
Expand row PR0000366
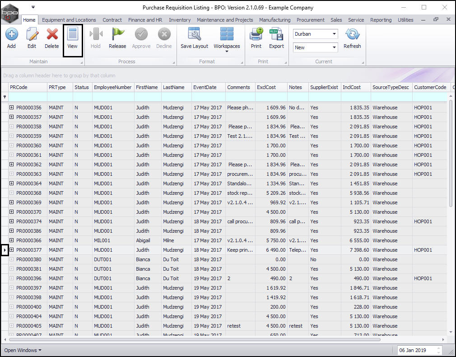coord(11,240)
